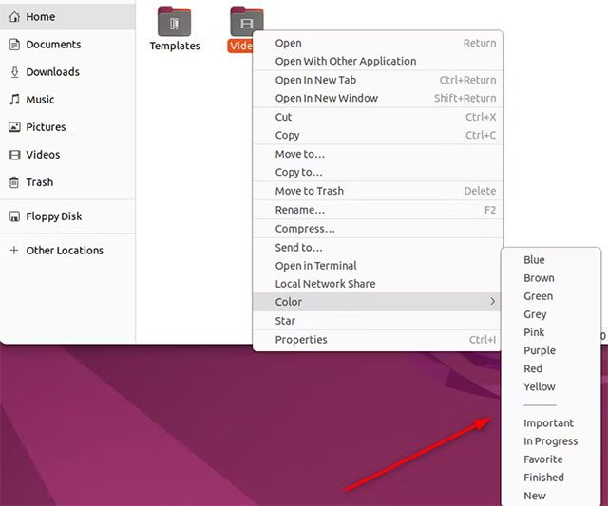Select the Move to… menu entry
608x506 pixels.
click(x=378, y=154)
